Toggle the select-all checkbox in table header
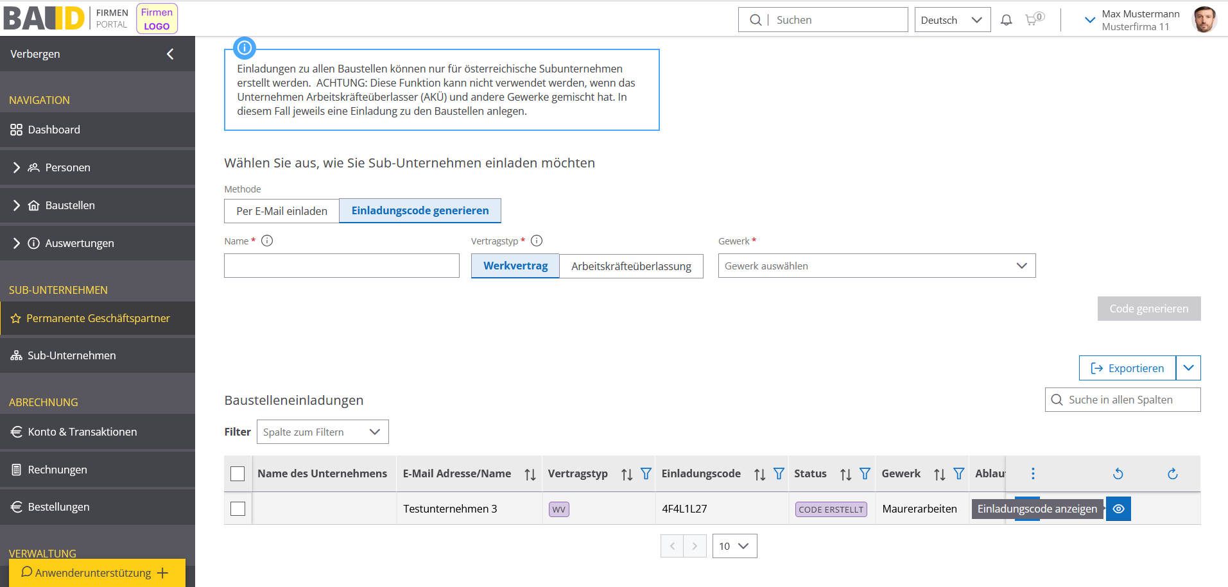Screen dimensions: 1228x587 point(238,473)
